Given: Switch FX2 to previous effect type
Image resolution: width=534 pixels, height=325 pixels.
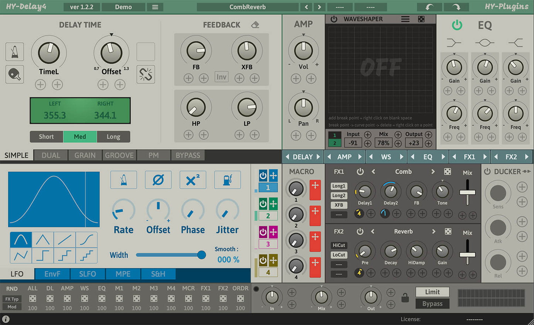Looking at the screenshot, I should 373,232.
